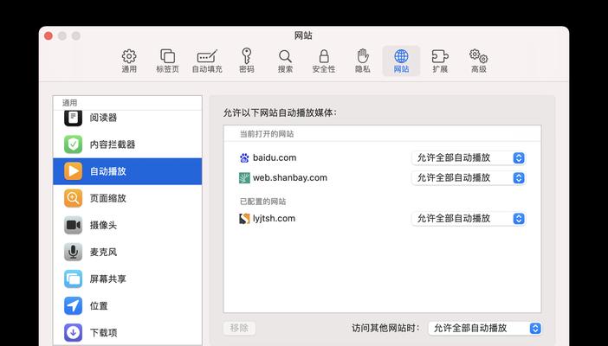Click the green shield content blocker icon
The image size is (608, 346).
74,144
